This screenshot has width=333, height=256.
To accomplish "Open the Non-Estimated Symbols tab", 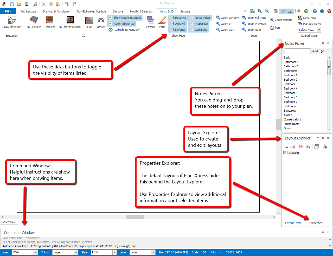I will click(x=92, y=11).
